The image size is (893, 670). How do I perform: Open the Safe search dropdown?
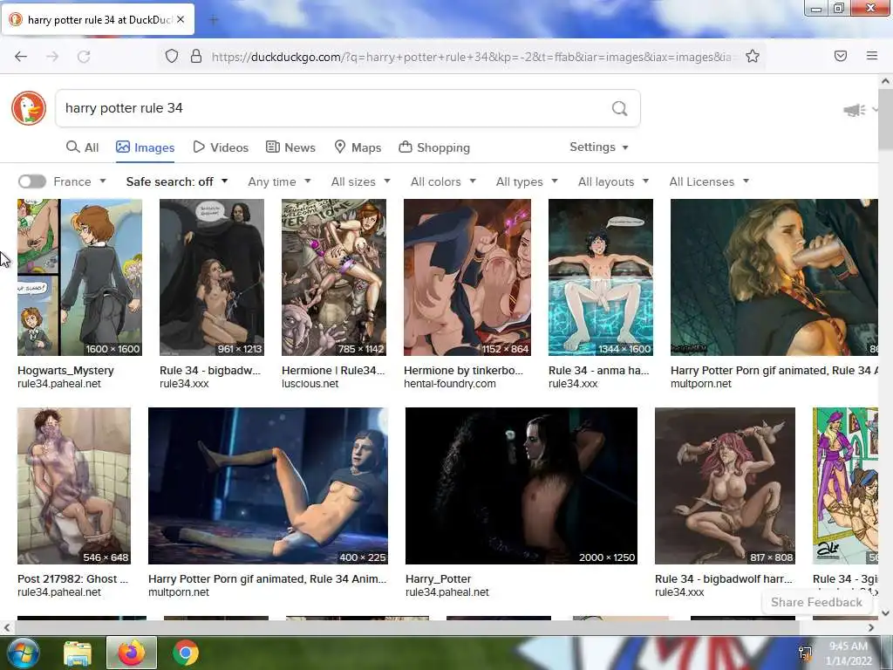click(x=177, y=181)
